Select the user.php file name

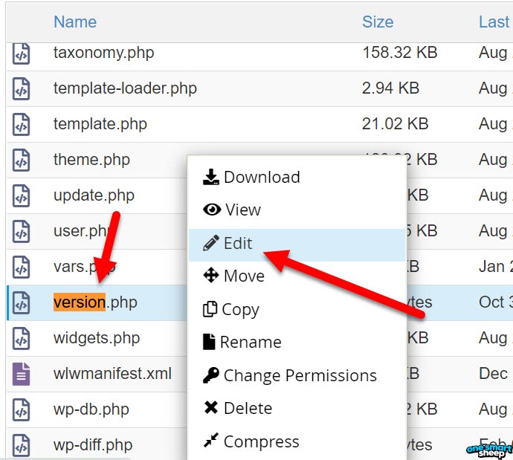80,231
